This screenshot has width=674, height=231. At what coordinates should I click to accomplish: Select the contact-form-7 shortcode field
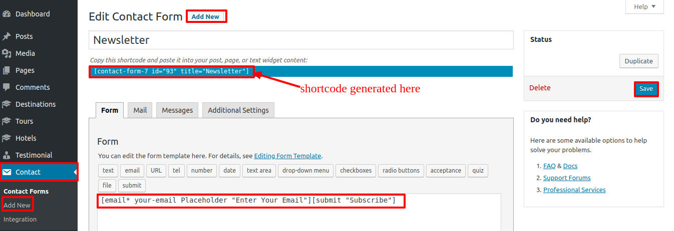pyautogui.click(x=301, y=71)
